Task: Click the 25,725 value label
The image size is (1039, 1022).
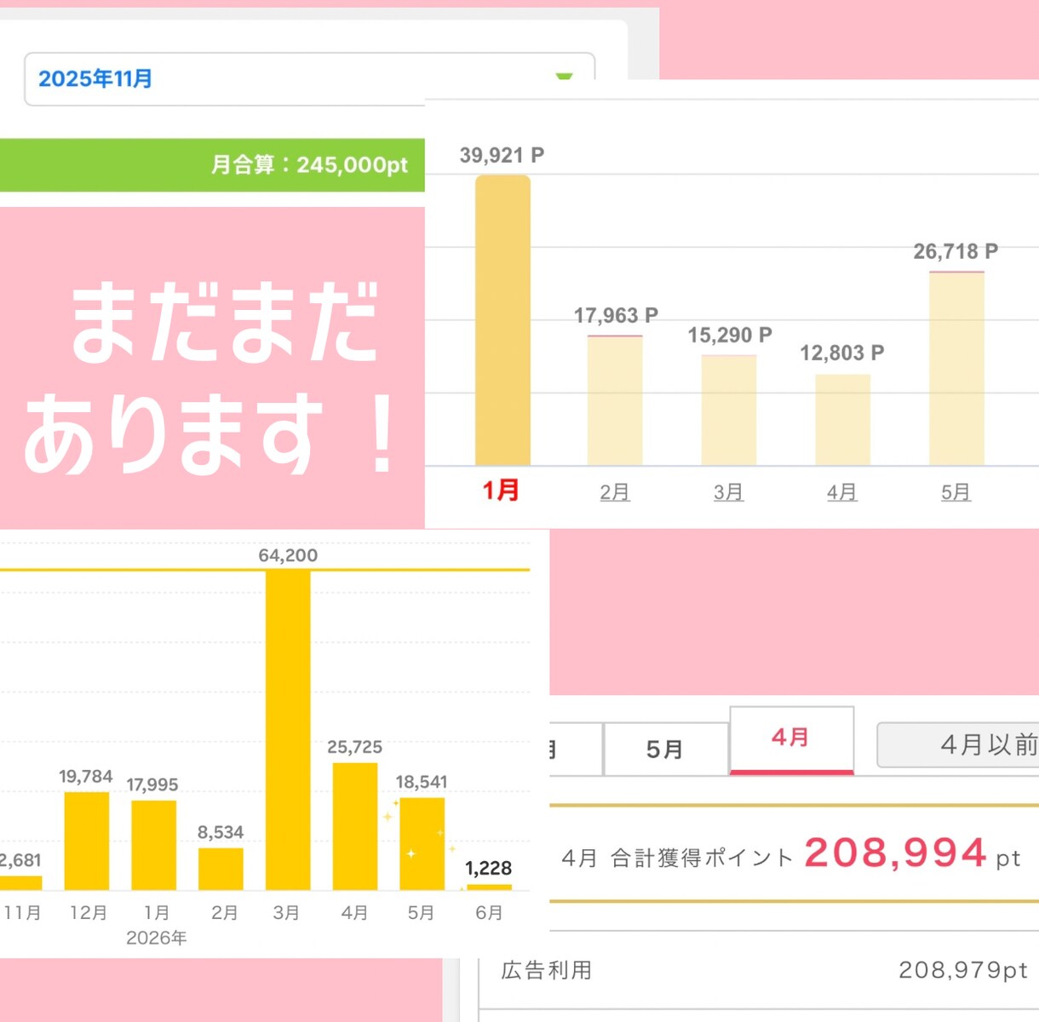Action: [354, 747]
